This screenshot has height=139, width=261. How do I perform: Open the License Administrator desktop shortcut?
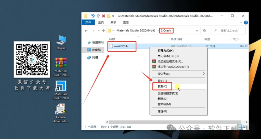pyautogui.click(x=61, y=113)
